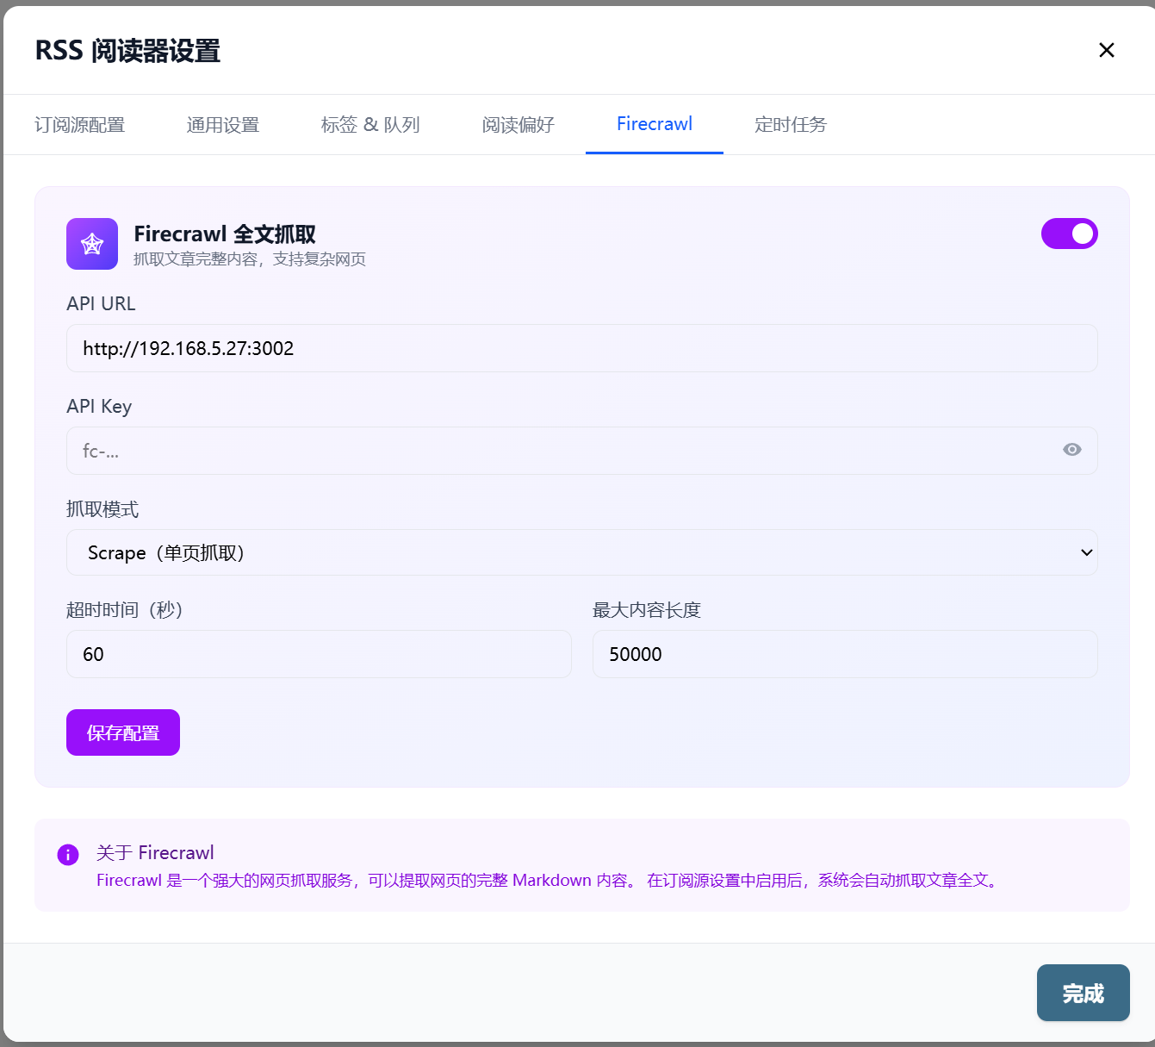This screenshot has width=1155, height=1047.
Task: Select the Firecrawl tab
Action: pos(655,124)
